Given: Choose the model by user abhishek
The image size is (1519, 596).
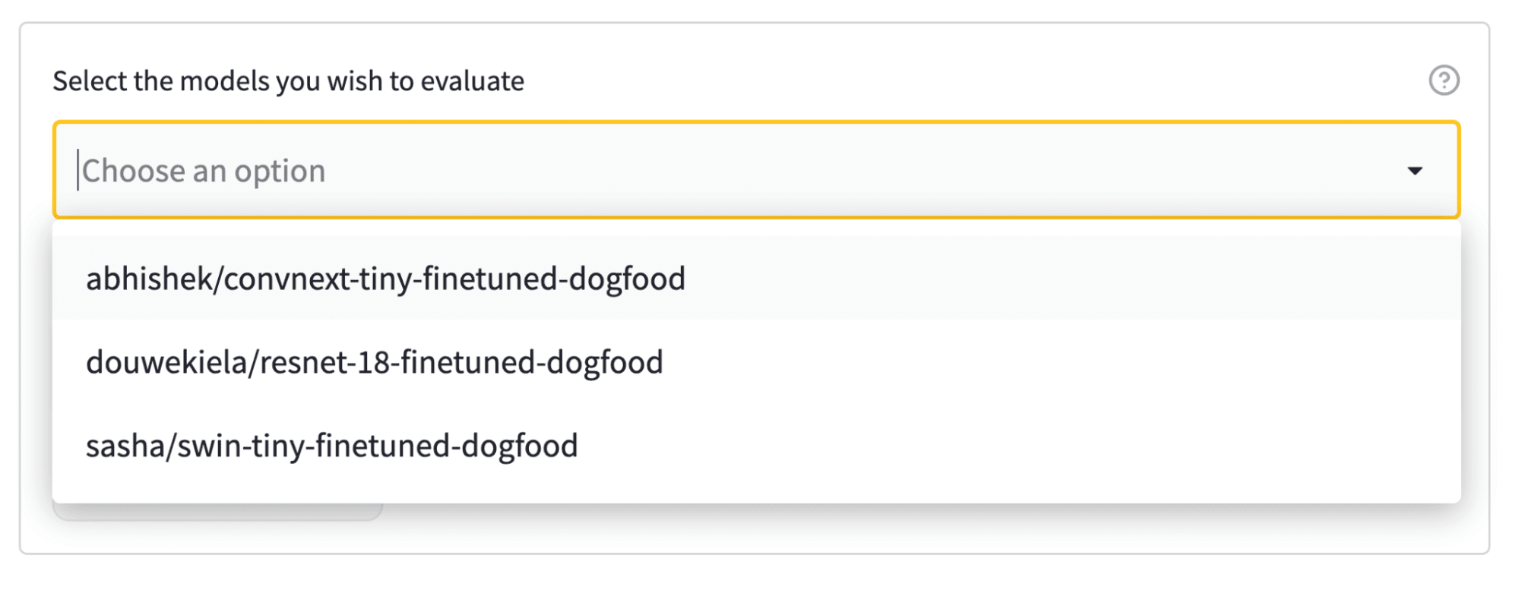Looking at the screenshot, I should click(x=385, y=279).
